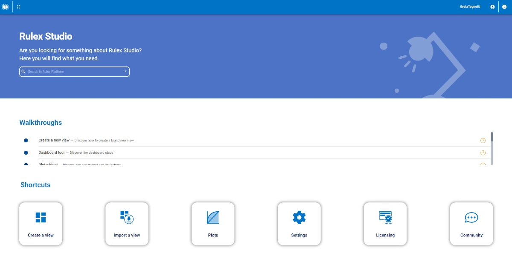The height and width of the screenshot is (268, 512).
Task: Select the Create a view shortcut label
Action: pos(41,235)
